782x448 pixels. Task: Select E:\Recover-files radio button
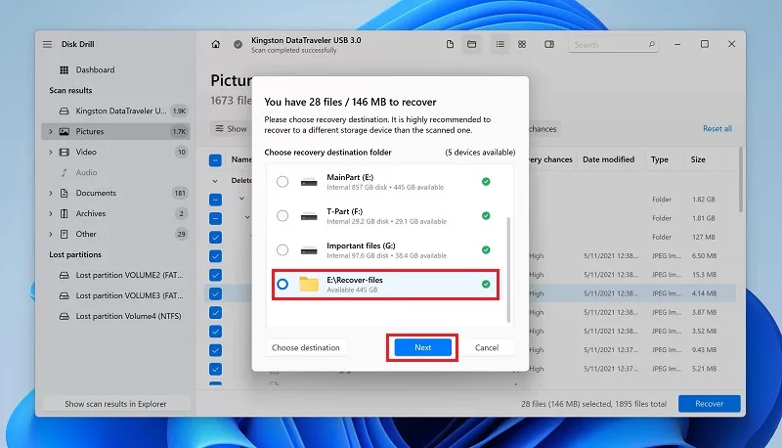tap(282, 284)
